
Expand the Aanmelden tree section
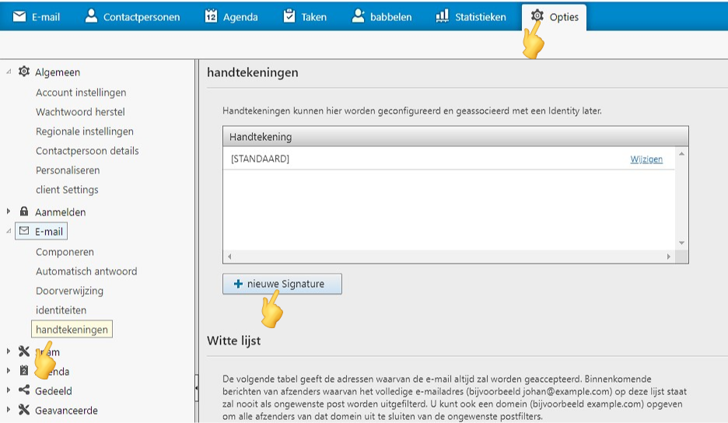click(9, 211)
